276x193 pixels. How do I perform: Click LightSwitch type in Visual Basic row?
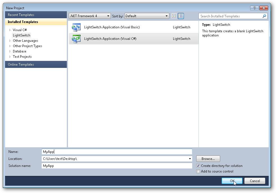(181, 27)
